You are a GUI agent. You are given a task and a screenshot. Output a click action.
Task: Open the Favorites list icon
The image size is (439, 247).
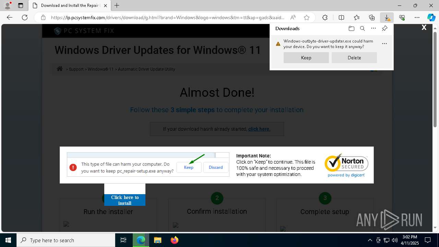tap(357, 17)
